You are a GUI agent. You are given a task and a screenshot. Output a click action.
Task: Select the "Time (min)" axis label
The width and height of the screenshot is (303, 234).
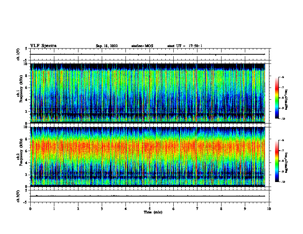coord(153,212)
